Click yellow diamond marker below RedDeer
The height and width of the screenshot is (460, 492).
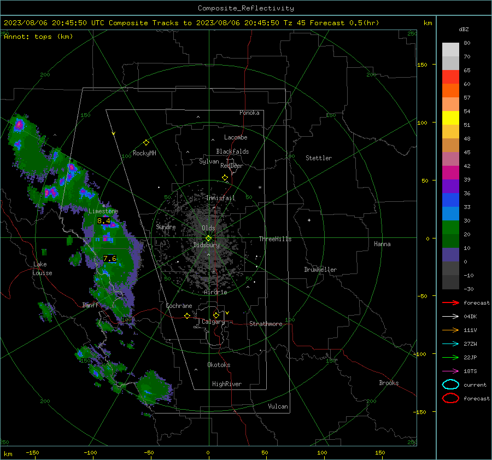coord(225,178)
